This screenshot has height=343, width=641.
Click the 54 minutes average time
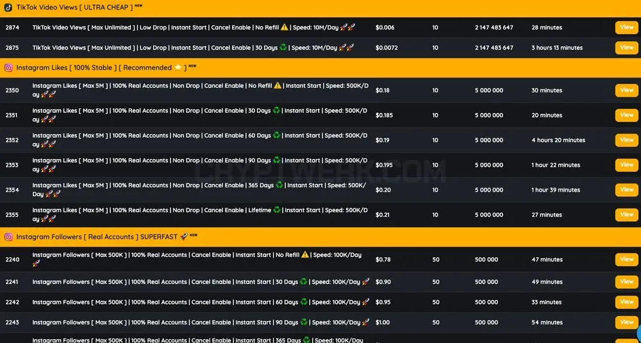(x=547, y=322)
